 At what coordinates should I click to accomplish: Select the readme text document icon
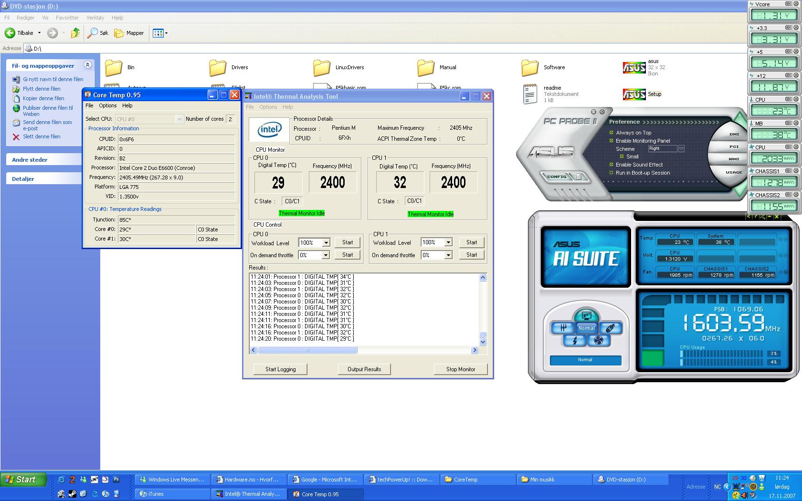point(530,94)
